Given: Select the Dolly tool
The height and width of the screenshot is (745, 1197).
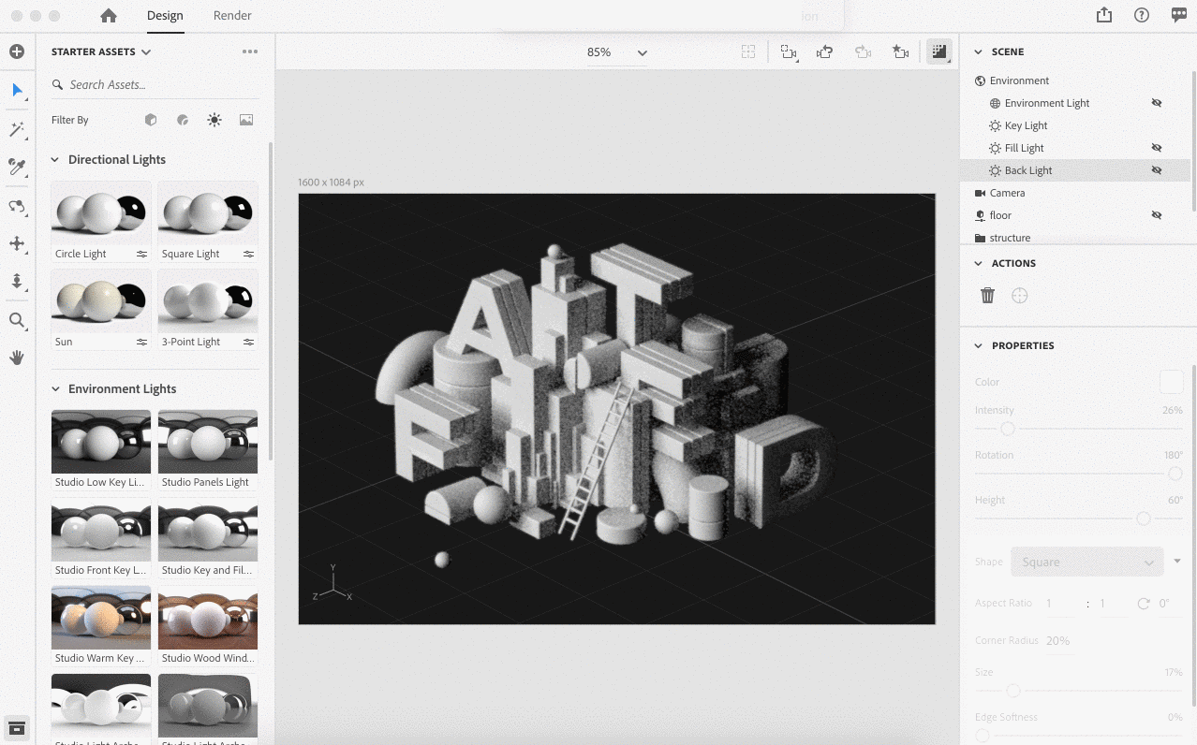Looking at the screenshot, I should (17, 281).
